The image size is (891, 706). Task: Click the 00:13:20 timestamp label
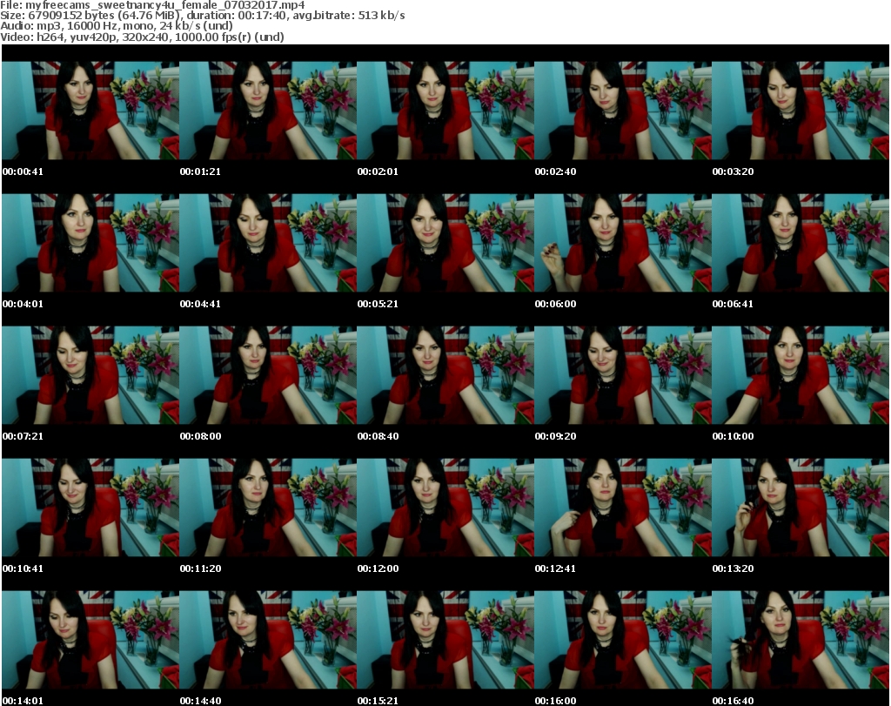coord(733,569)
